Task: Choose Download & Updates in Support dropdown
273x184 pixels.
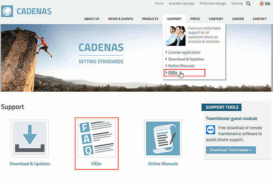Action: 186,59
